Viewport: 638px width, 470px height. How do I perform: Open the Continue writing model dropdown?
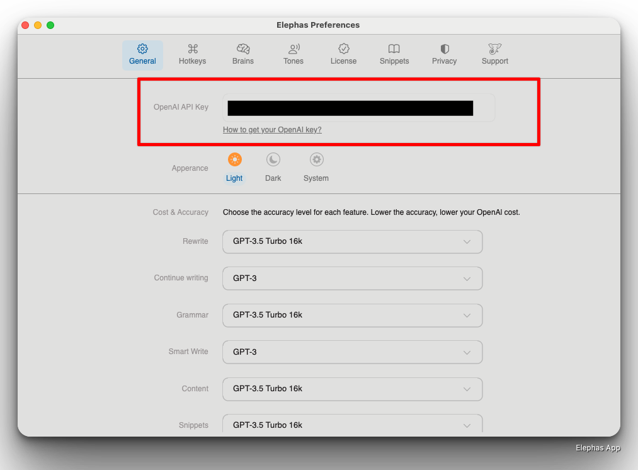pyautogui.click(x=352, y=278)
